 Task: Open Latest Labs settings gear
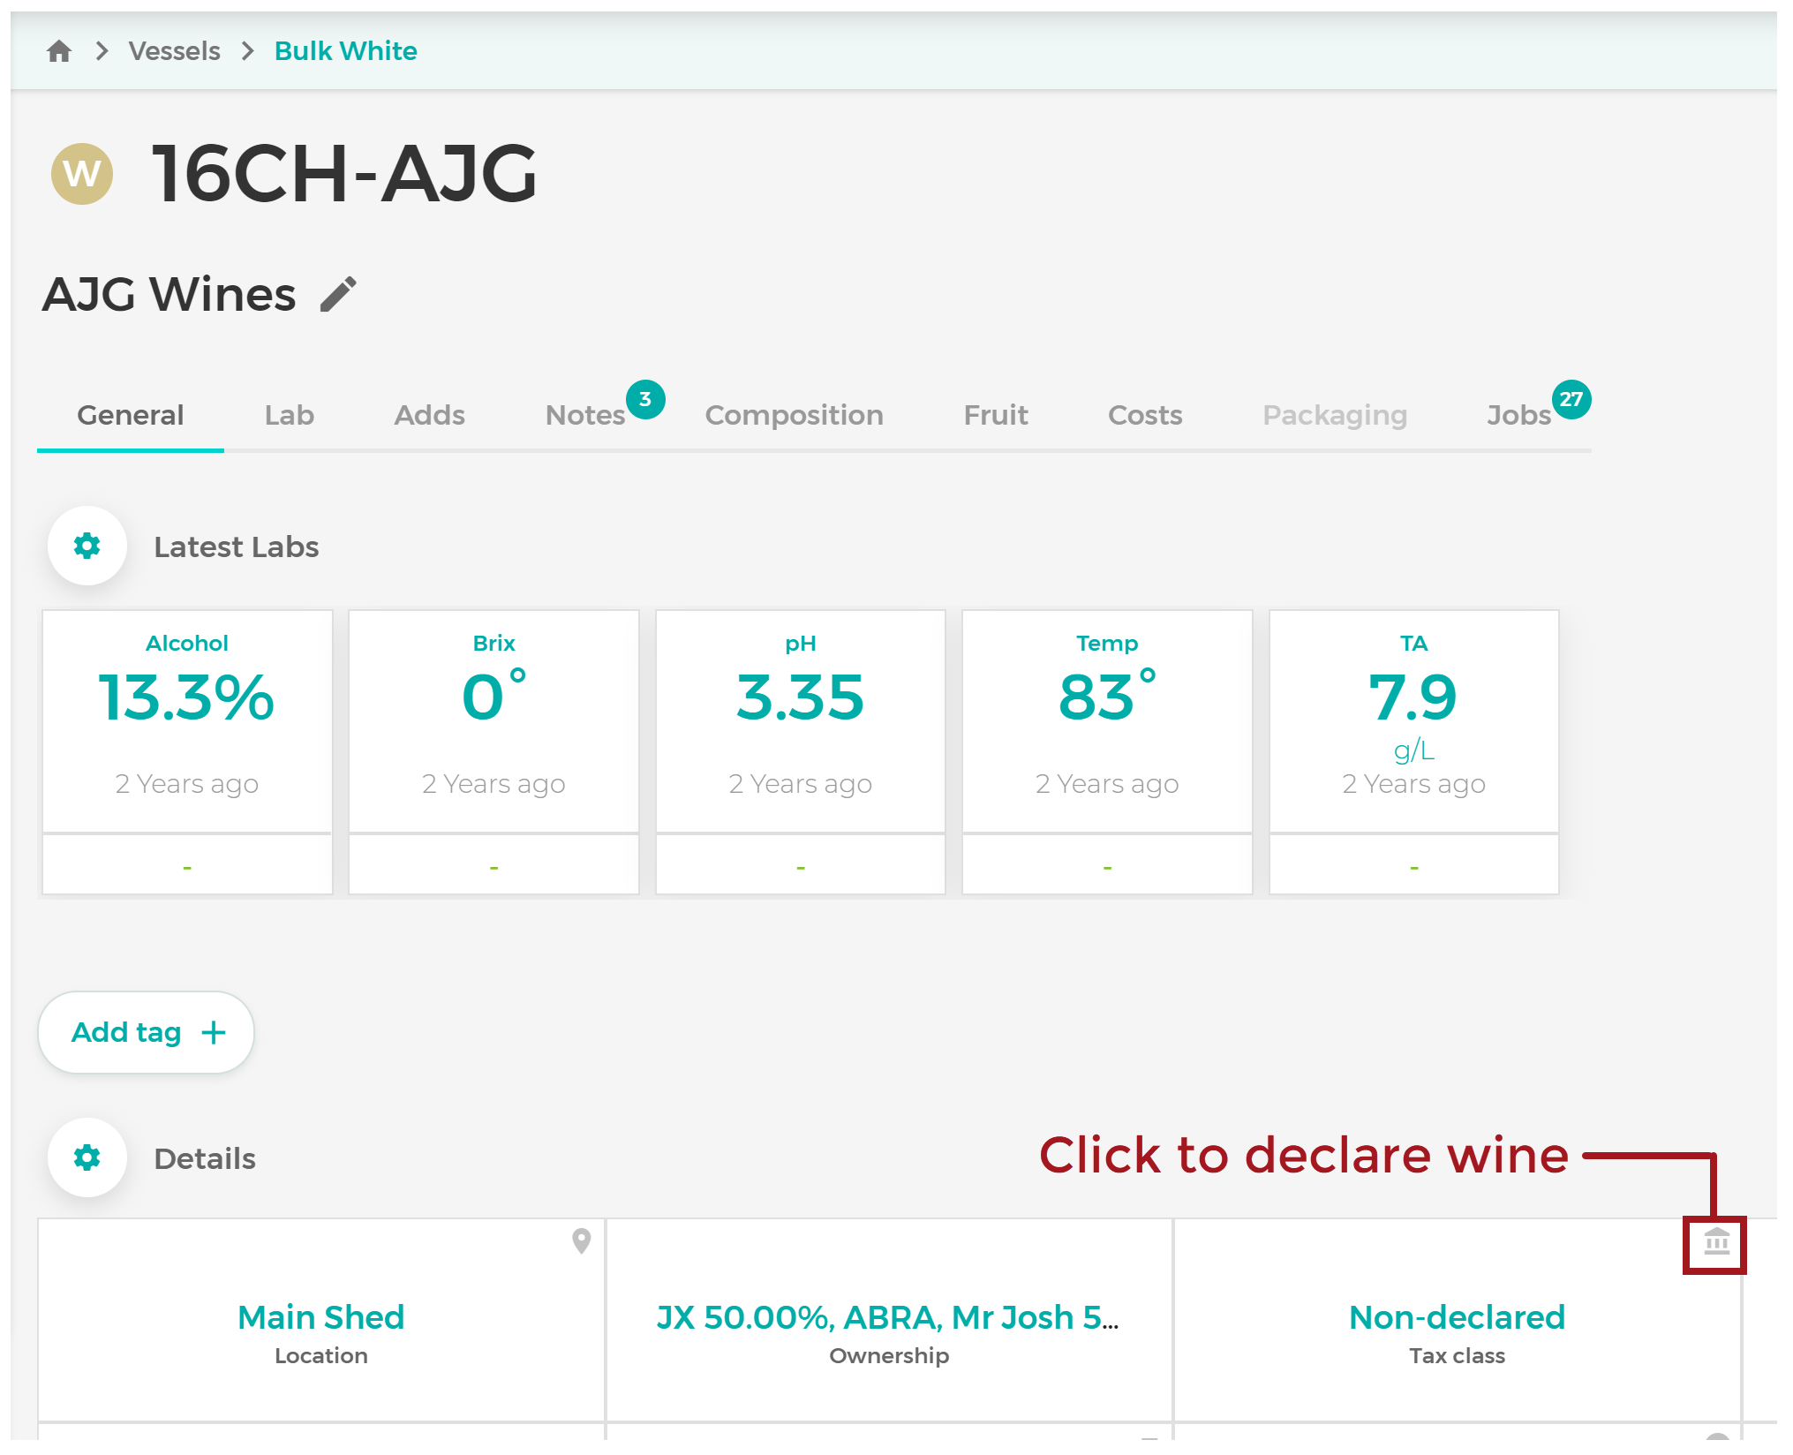click(x=87, y=546)
